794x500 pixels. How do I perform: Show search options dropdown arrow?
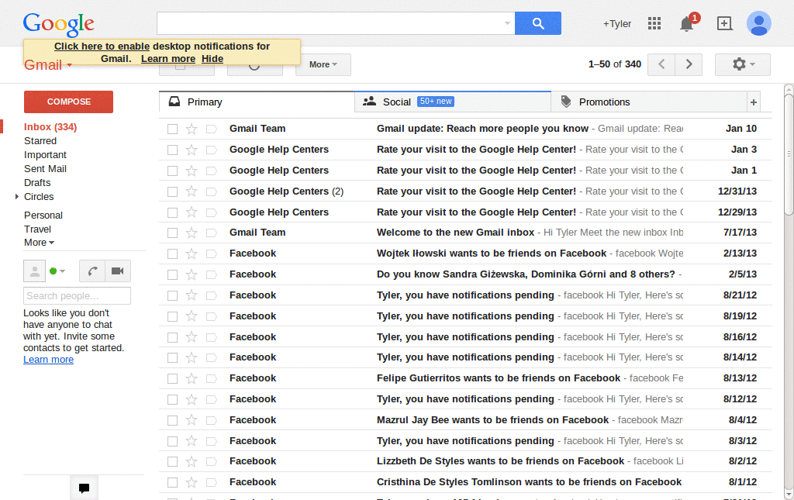507,23
